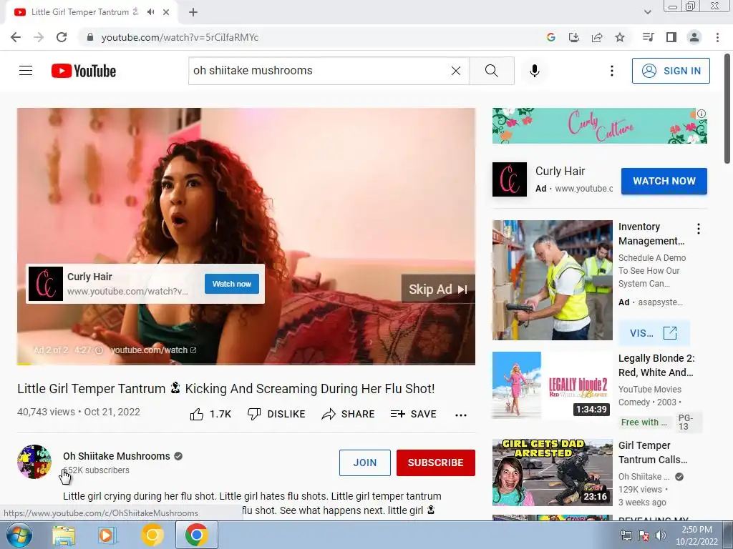Skip the ad in the player

coord(438,289)
